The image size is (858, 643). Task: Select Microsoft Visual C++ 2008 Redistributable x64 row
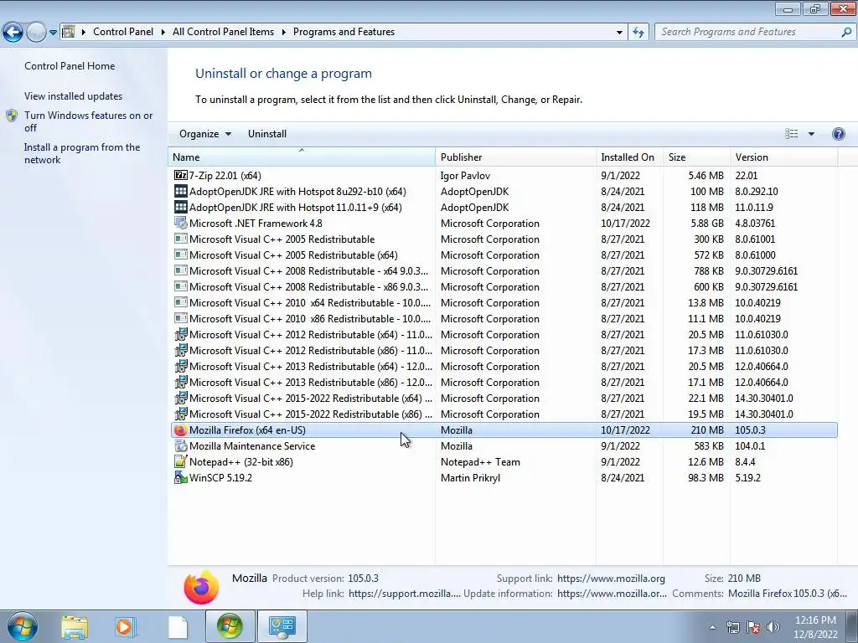(504, 271)
